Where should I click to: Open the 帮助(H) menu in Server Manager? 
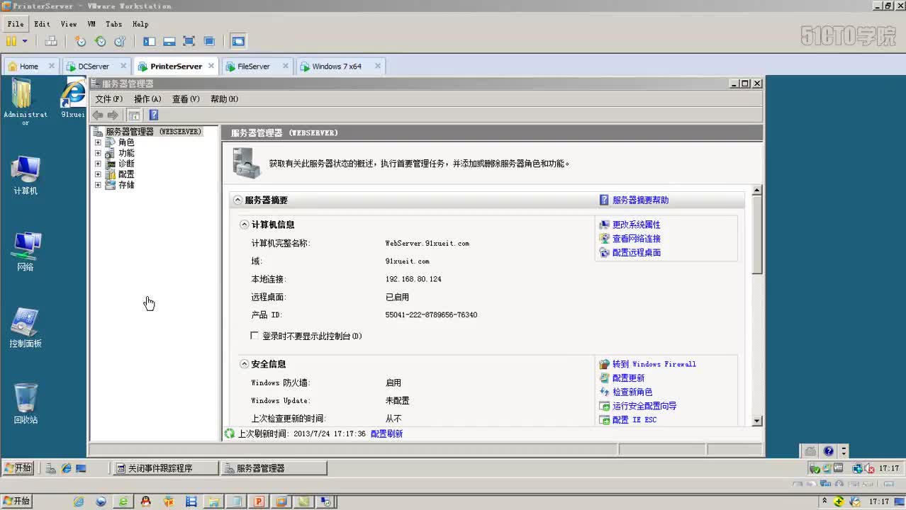tap(224, 99)
